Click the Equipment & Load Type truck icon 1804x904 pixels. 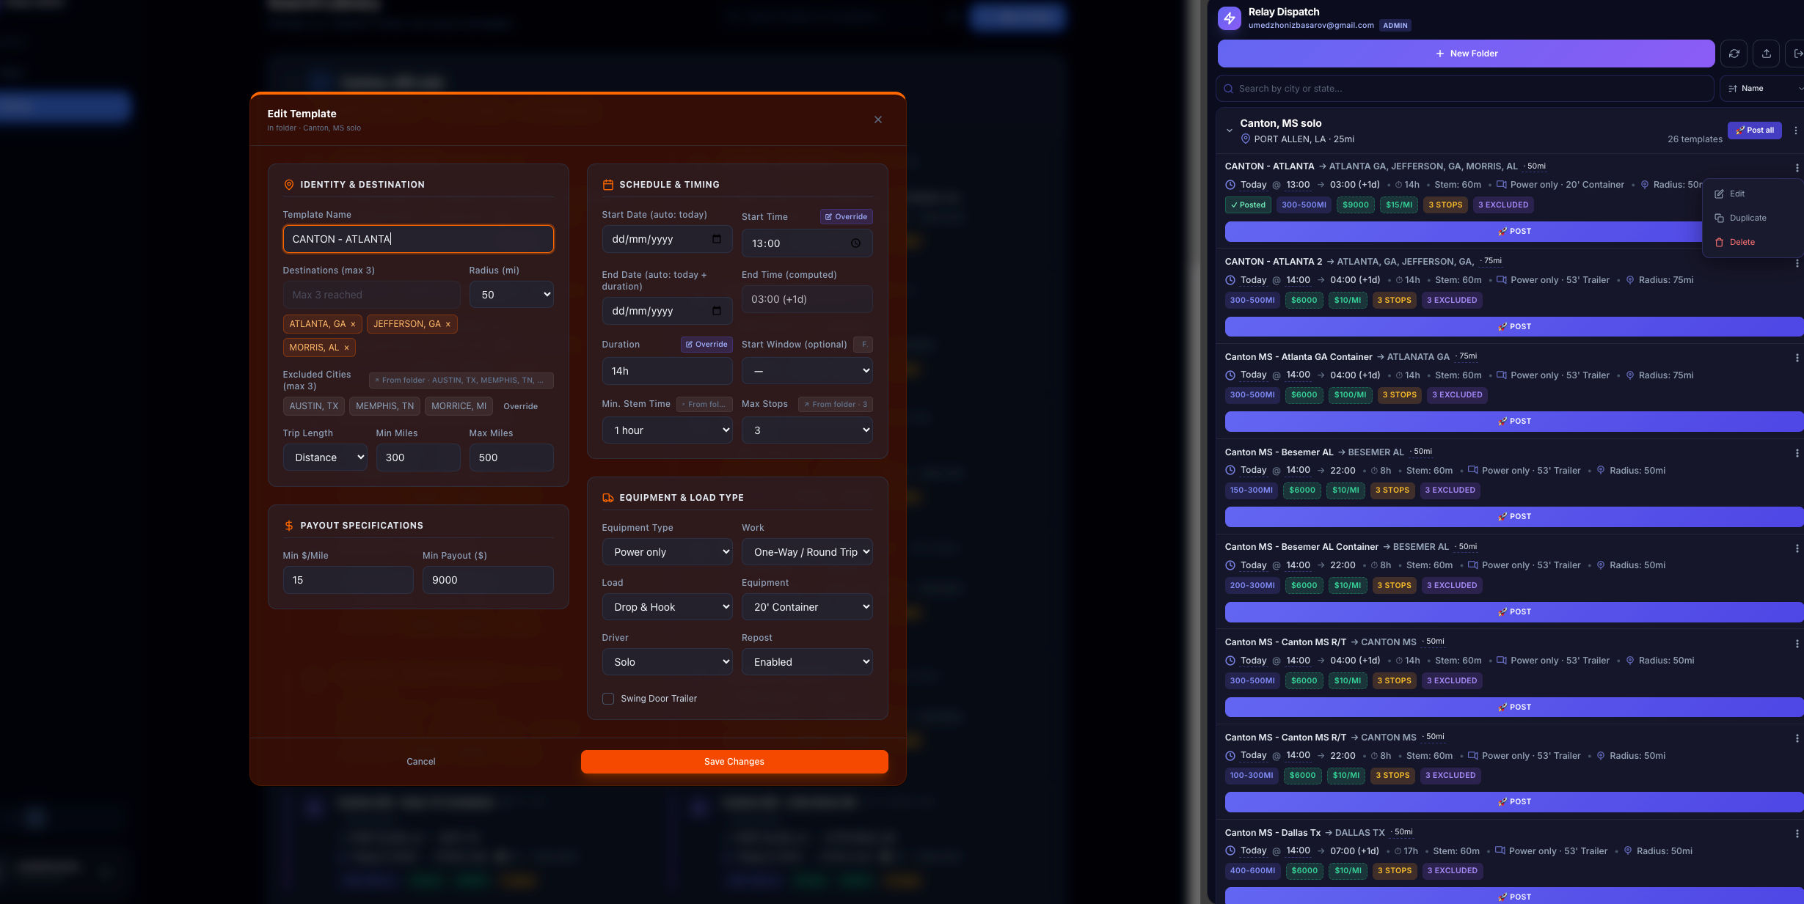(607, 498)
